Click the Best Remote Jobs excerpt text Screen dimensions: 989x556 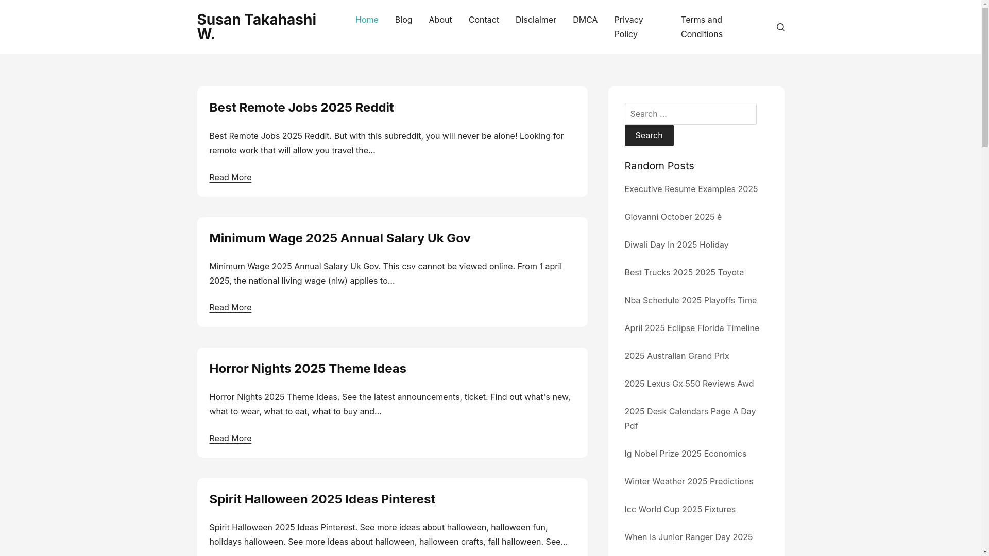pos(386,143)
